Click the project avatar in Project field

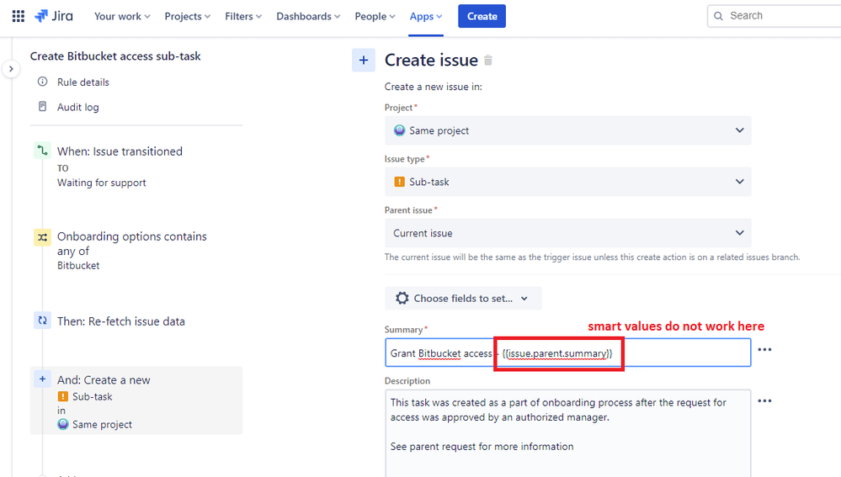point(400,130)
